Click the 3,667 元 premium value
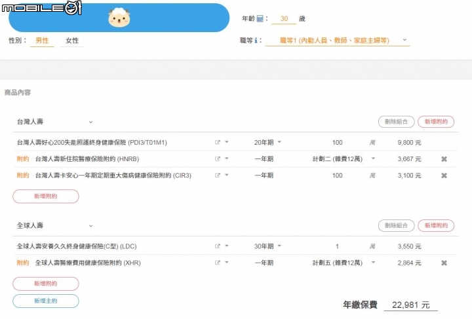The width and height of the screenshot is (472, 319). [409, 159]
